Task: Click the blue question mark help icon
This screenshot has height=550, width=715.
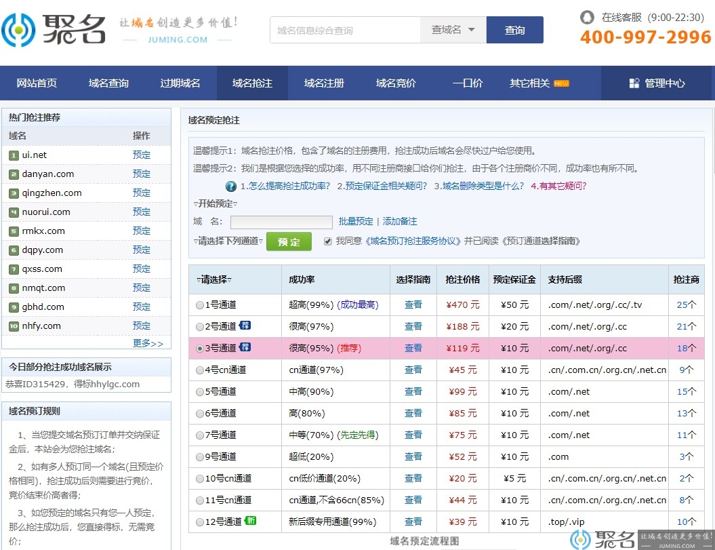Action: [230, 186]
